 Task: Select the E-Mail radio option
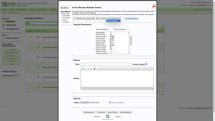click(x=62, y=19)
